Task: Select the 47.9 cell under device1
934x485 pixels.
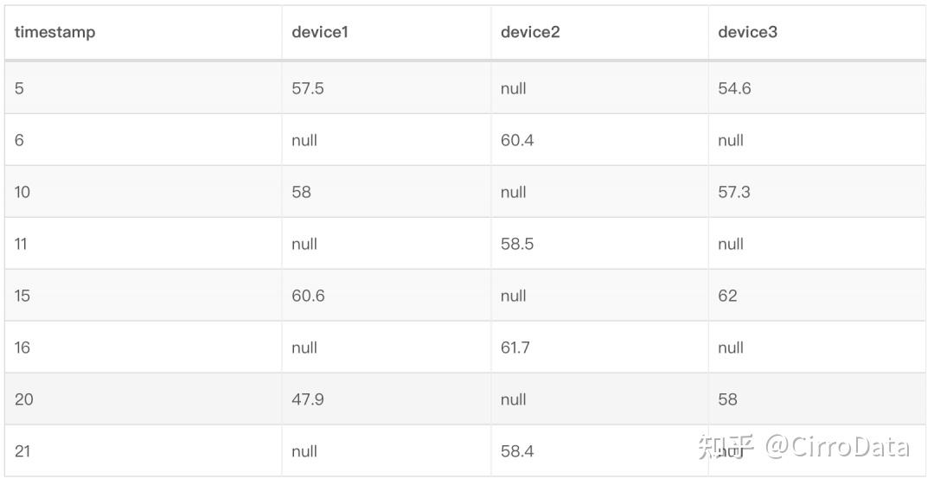Action: 308,399
